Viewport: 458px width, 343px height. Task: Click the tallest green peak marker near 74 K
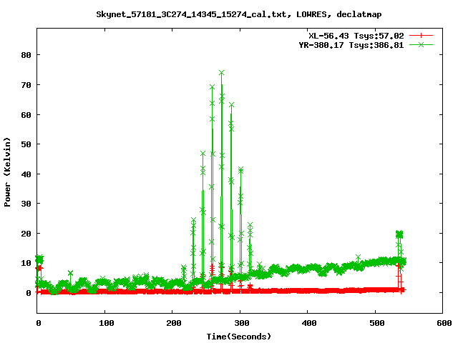(221, 73)
